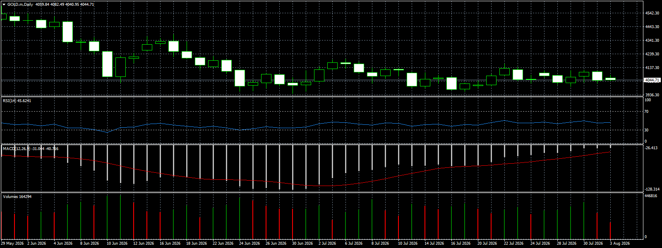Click the 3 Aug 2026 date label
This screenshot has height=248, width=662.
(619, 243)
